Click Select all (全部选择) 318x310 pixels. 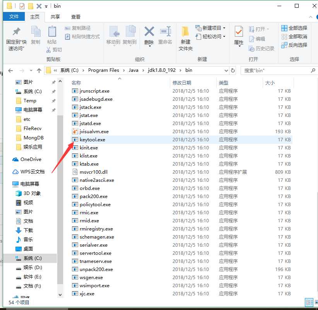[x=294, y=28]
